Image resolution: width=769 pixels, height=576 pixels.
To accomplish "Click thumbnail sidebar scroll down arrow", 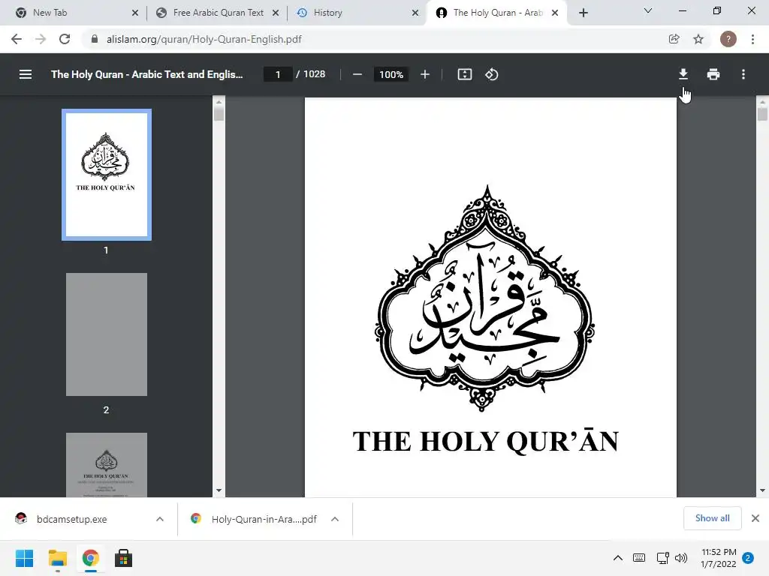I will coord(219,490).
